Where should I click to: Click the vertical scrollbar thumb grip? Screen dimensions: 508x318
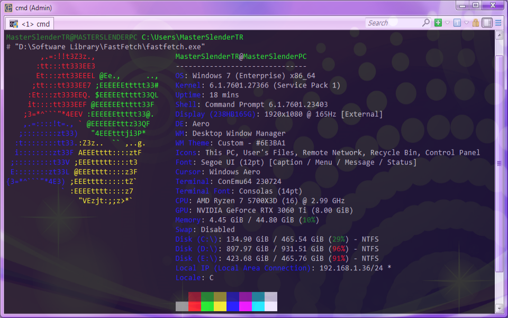pos(499,164)
